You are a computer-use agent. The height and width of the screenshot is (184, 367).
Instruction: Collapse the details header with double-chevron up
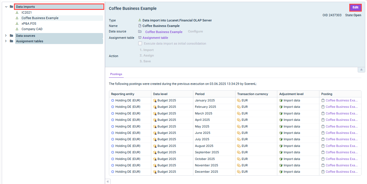(x=361, y=70)
